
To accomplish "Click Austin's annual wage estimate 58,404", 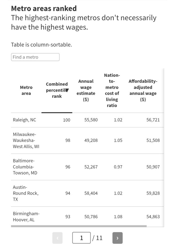I will (91, 193).
